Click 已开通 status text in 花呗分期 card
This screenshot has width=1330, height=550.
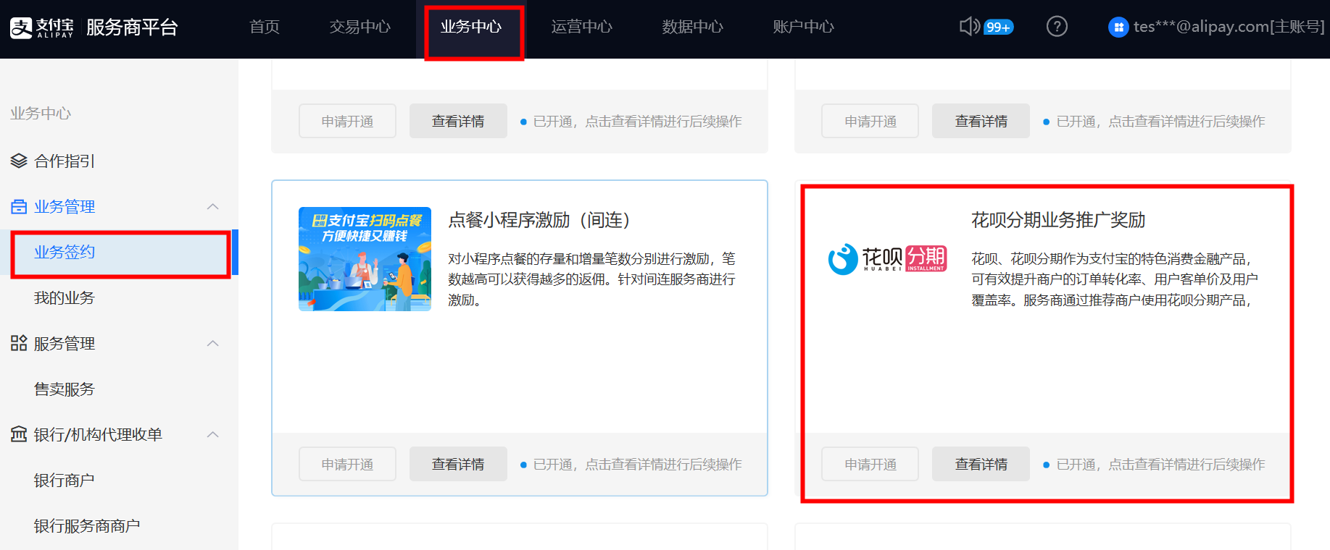click(1160, 465)
